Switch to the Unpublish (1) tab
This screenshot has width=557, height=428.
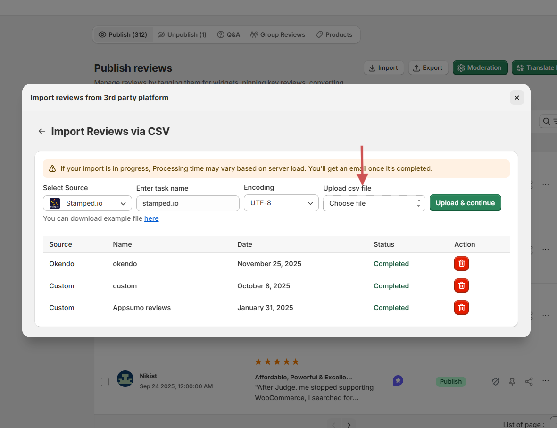coord(182,34)
